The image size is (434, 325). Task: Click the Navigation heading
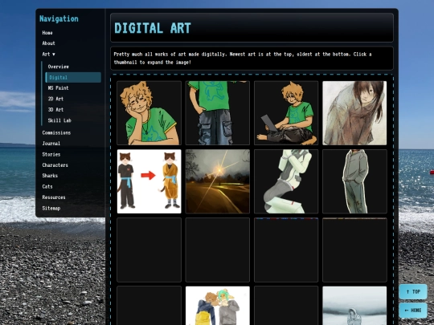(x=59, y=18)
